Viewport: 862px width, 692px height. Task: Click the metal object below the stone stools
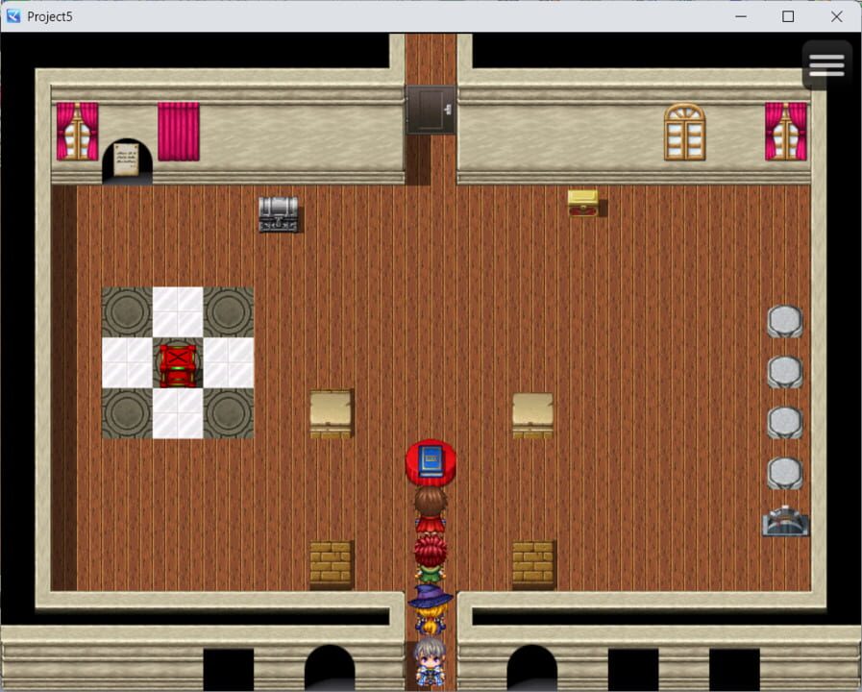tap(785, 521)
